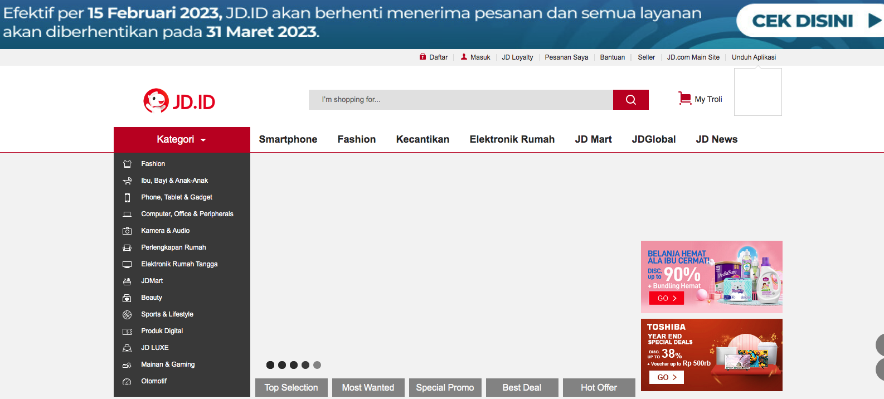Expand the Kategori dropdown
This screenshot has height=399, width=884.
click(182, 139)
